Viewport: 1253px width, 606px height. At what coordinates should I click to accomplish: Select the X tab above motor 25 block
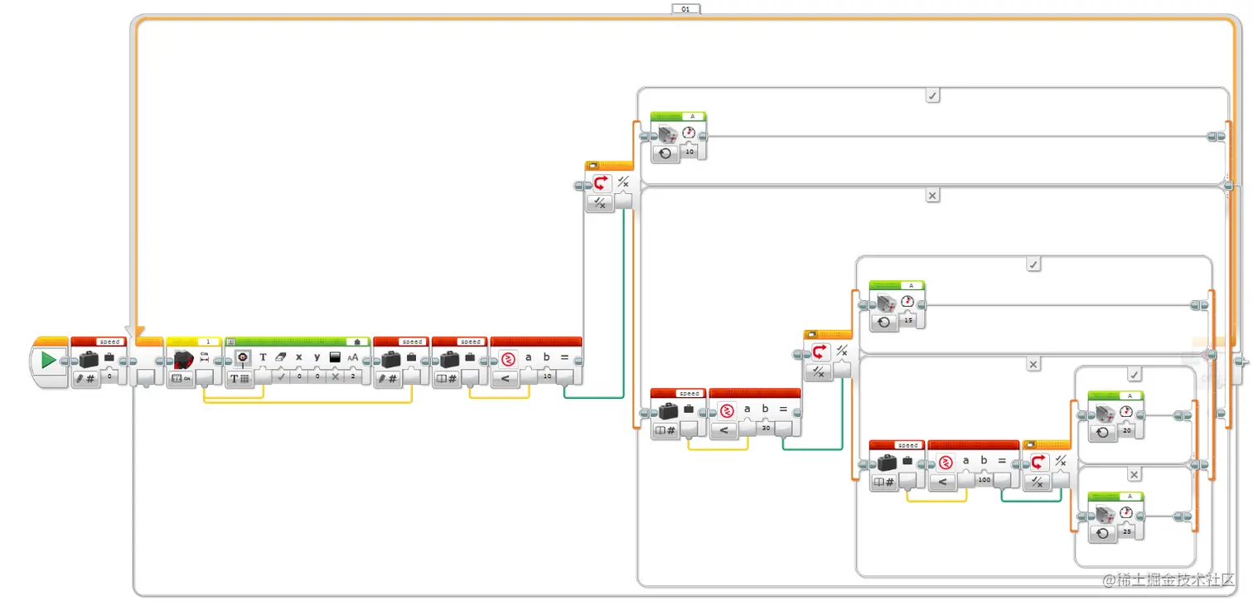[1134, 474]
